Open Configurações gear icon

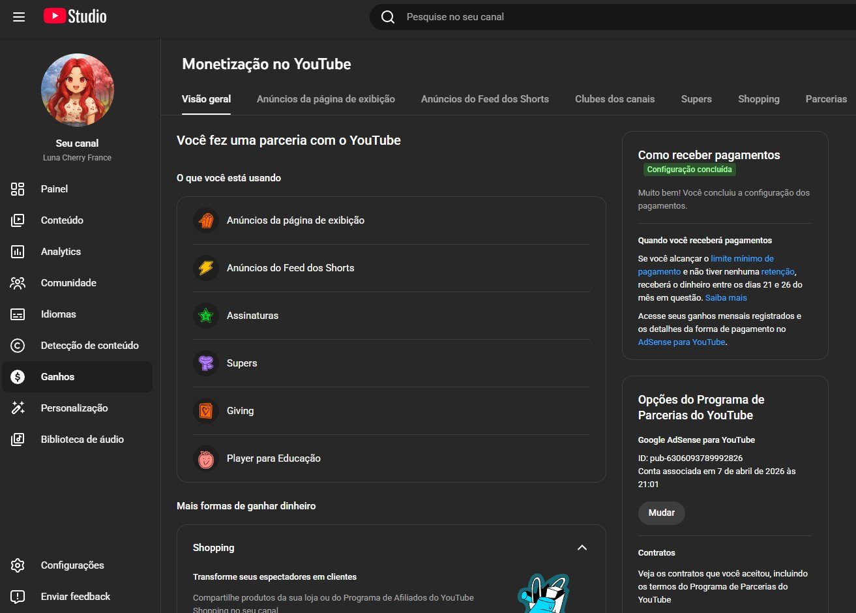(18, 565)
